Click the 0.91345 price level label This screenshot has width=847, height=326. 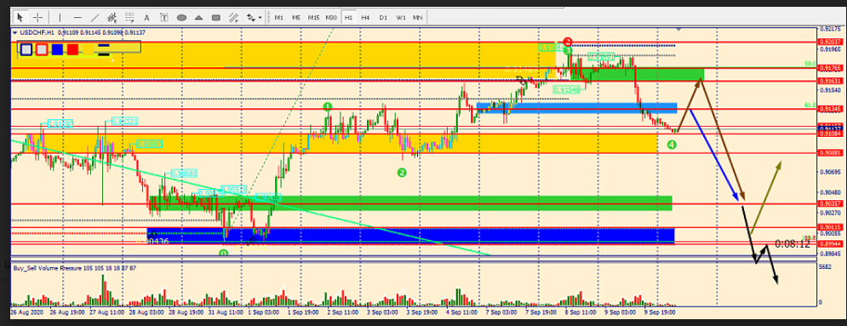(830, 109)
